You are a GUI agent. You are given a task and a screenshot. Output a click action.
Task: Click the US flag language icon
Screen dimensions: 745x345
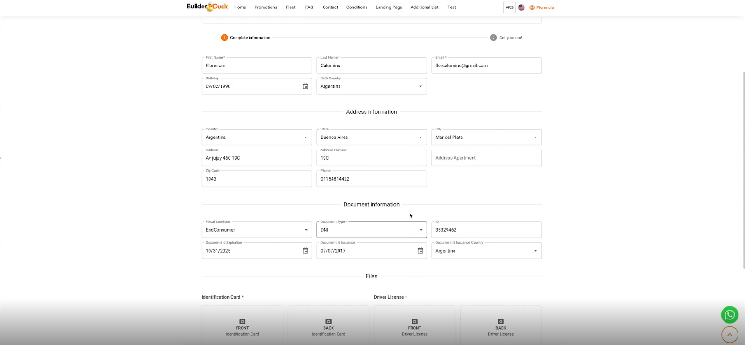click(x=521, y=7)
